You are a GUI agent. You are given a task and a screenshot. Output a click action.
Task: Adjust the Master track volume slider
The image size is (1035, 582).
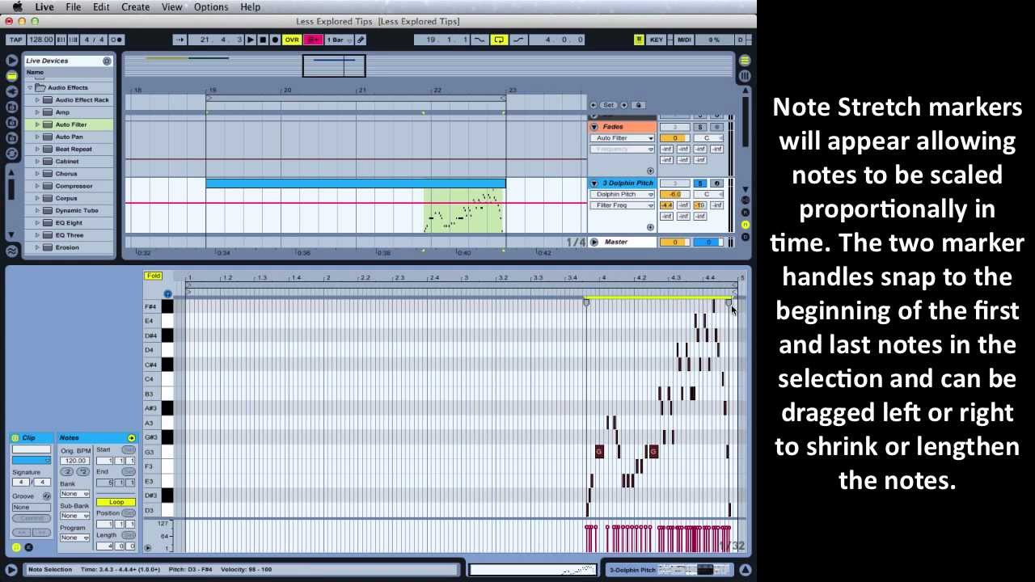pos(674,242)
